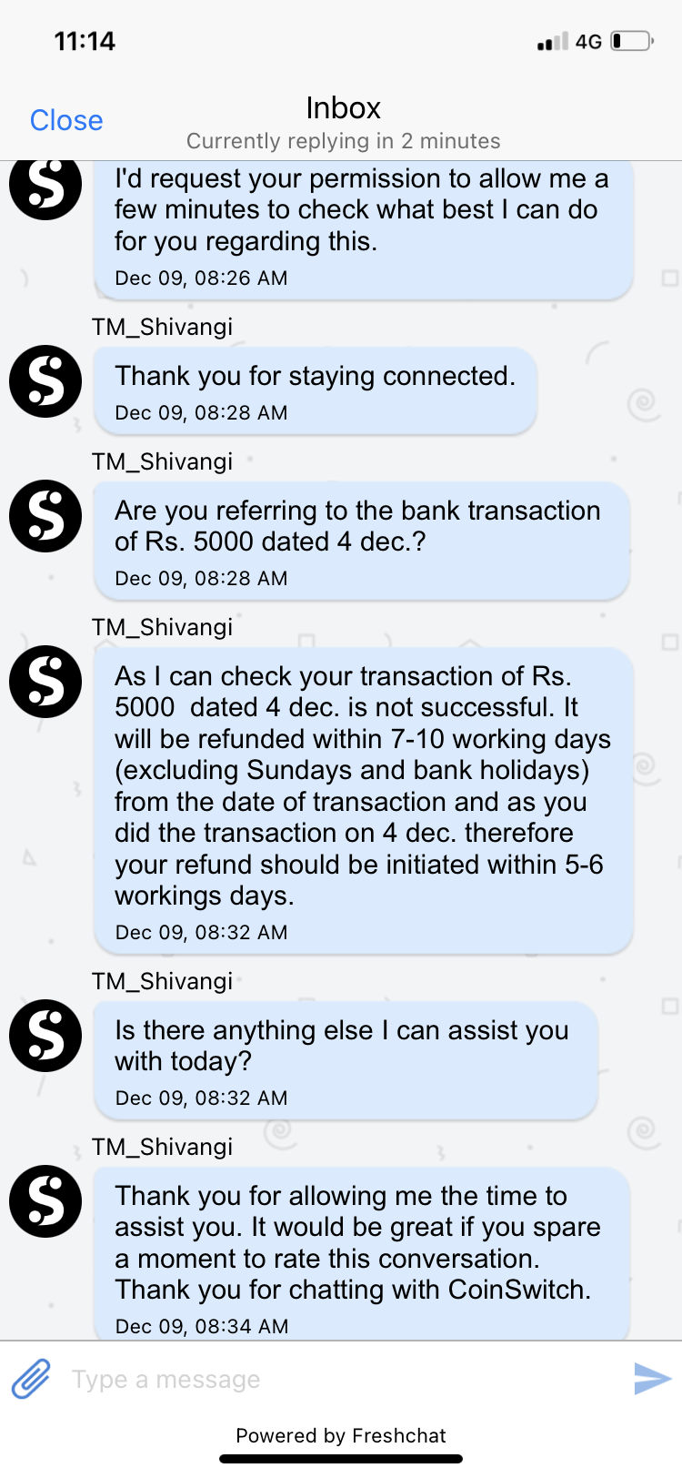The height and width of the screenshot is (1478, 682).
Task: Tap the 'Are you referring to the bank transaction' message
Action: (x=362, y=542)
